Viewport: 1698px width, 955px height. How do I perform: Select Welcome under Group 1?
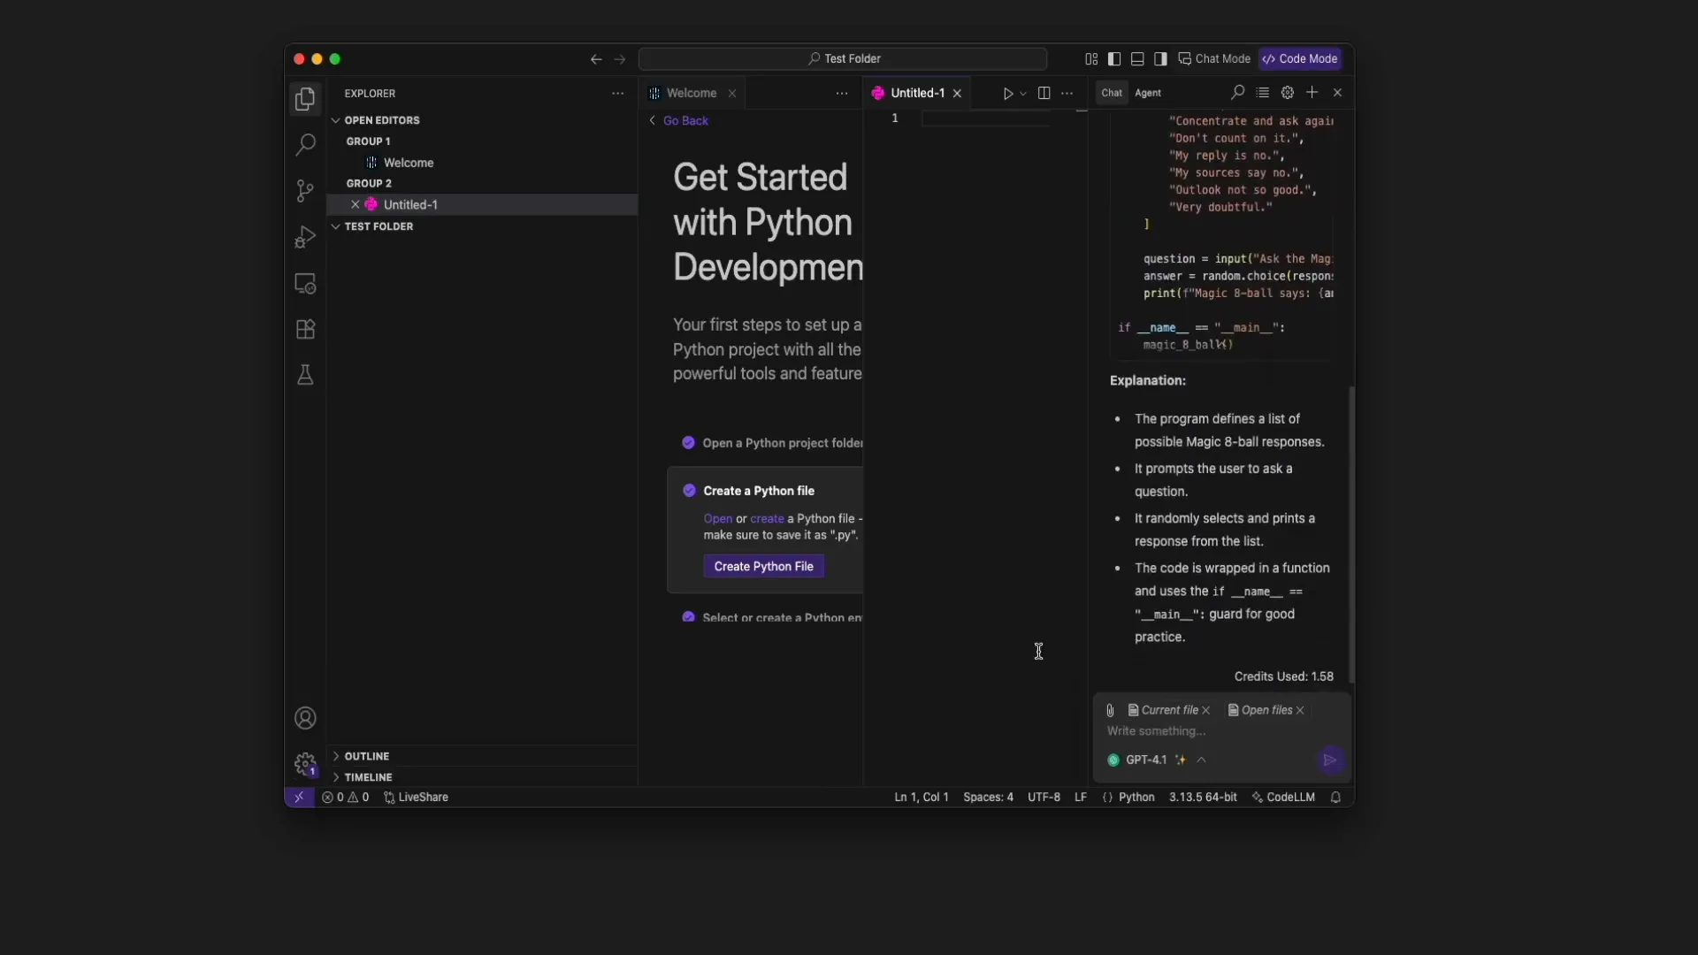(482, 163)
